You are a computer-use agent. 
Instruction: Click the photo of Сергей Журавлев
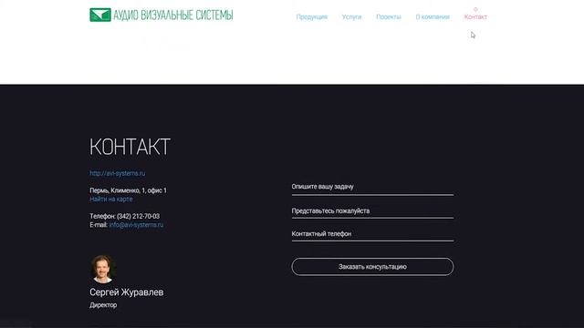point(102,269)
